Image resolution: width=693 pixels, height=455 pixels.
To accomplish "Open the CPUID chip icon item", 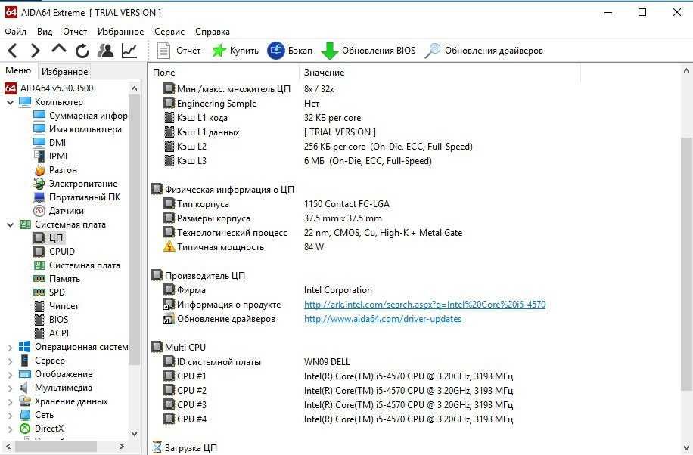I will pos(39,252).
